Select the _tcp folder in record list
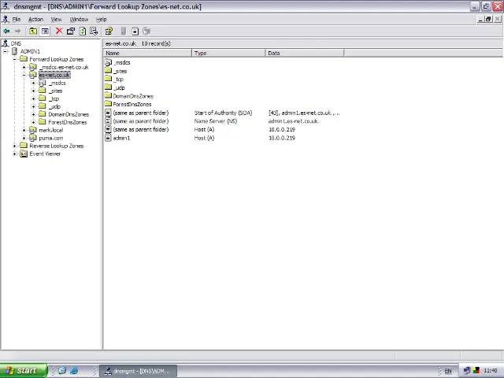 [x=114, y=79]
